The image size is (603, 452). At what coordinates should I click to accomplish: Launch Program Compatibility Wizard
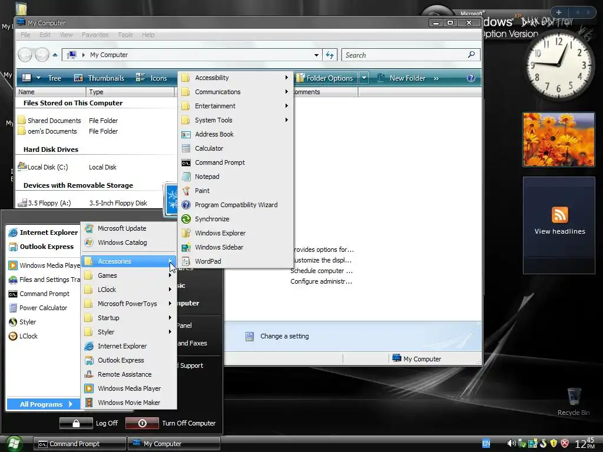pyautogui.click(x=236, y=205)
